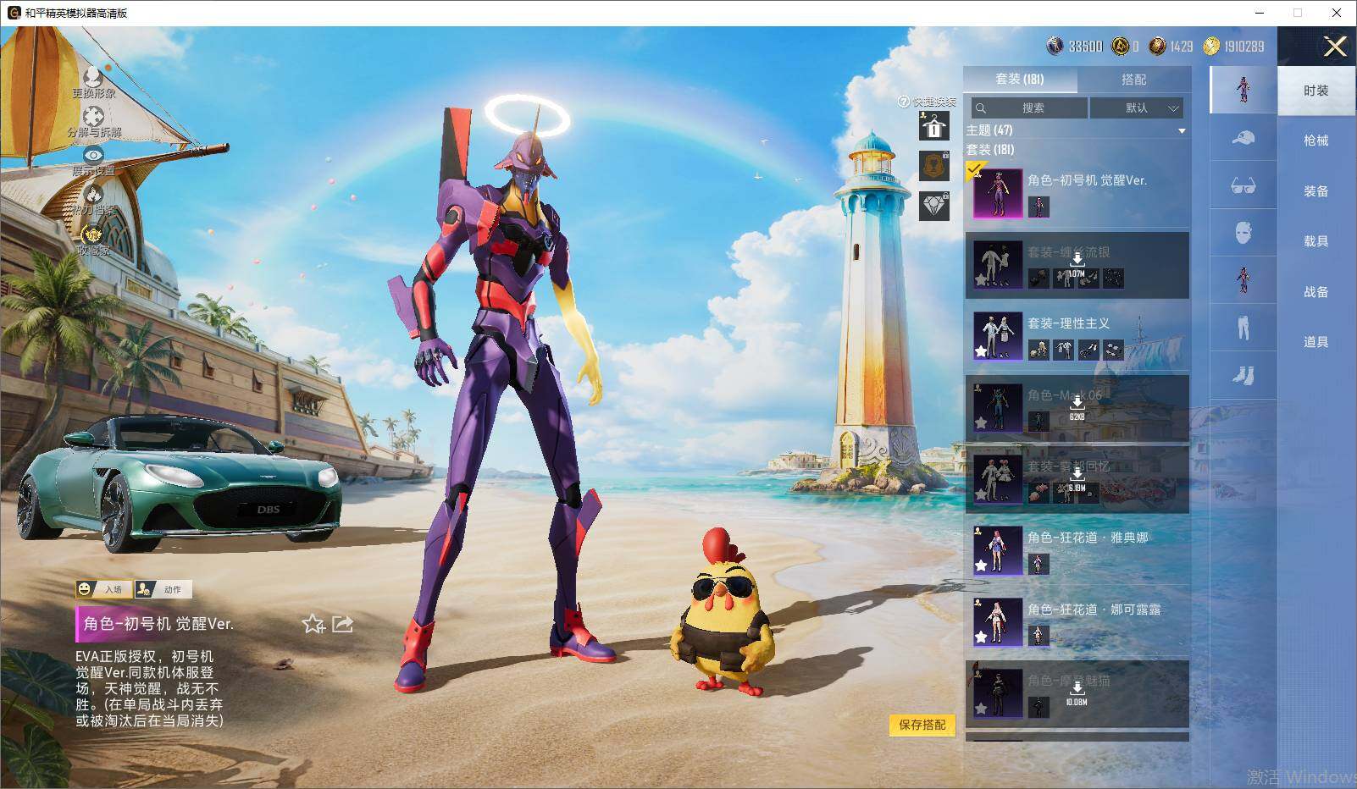The width and height of the screenshot is (1357, 789).
Task: Click download icon on 角色-Mark.06
Action: pos(1077,404)
